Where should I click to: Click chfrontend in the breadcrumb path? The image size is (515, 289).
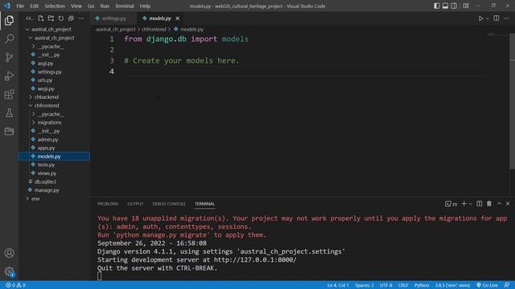point(154,30)
